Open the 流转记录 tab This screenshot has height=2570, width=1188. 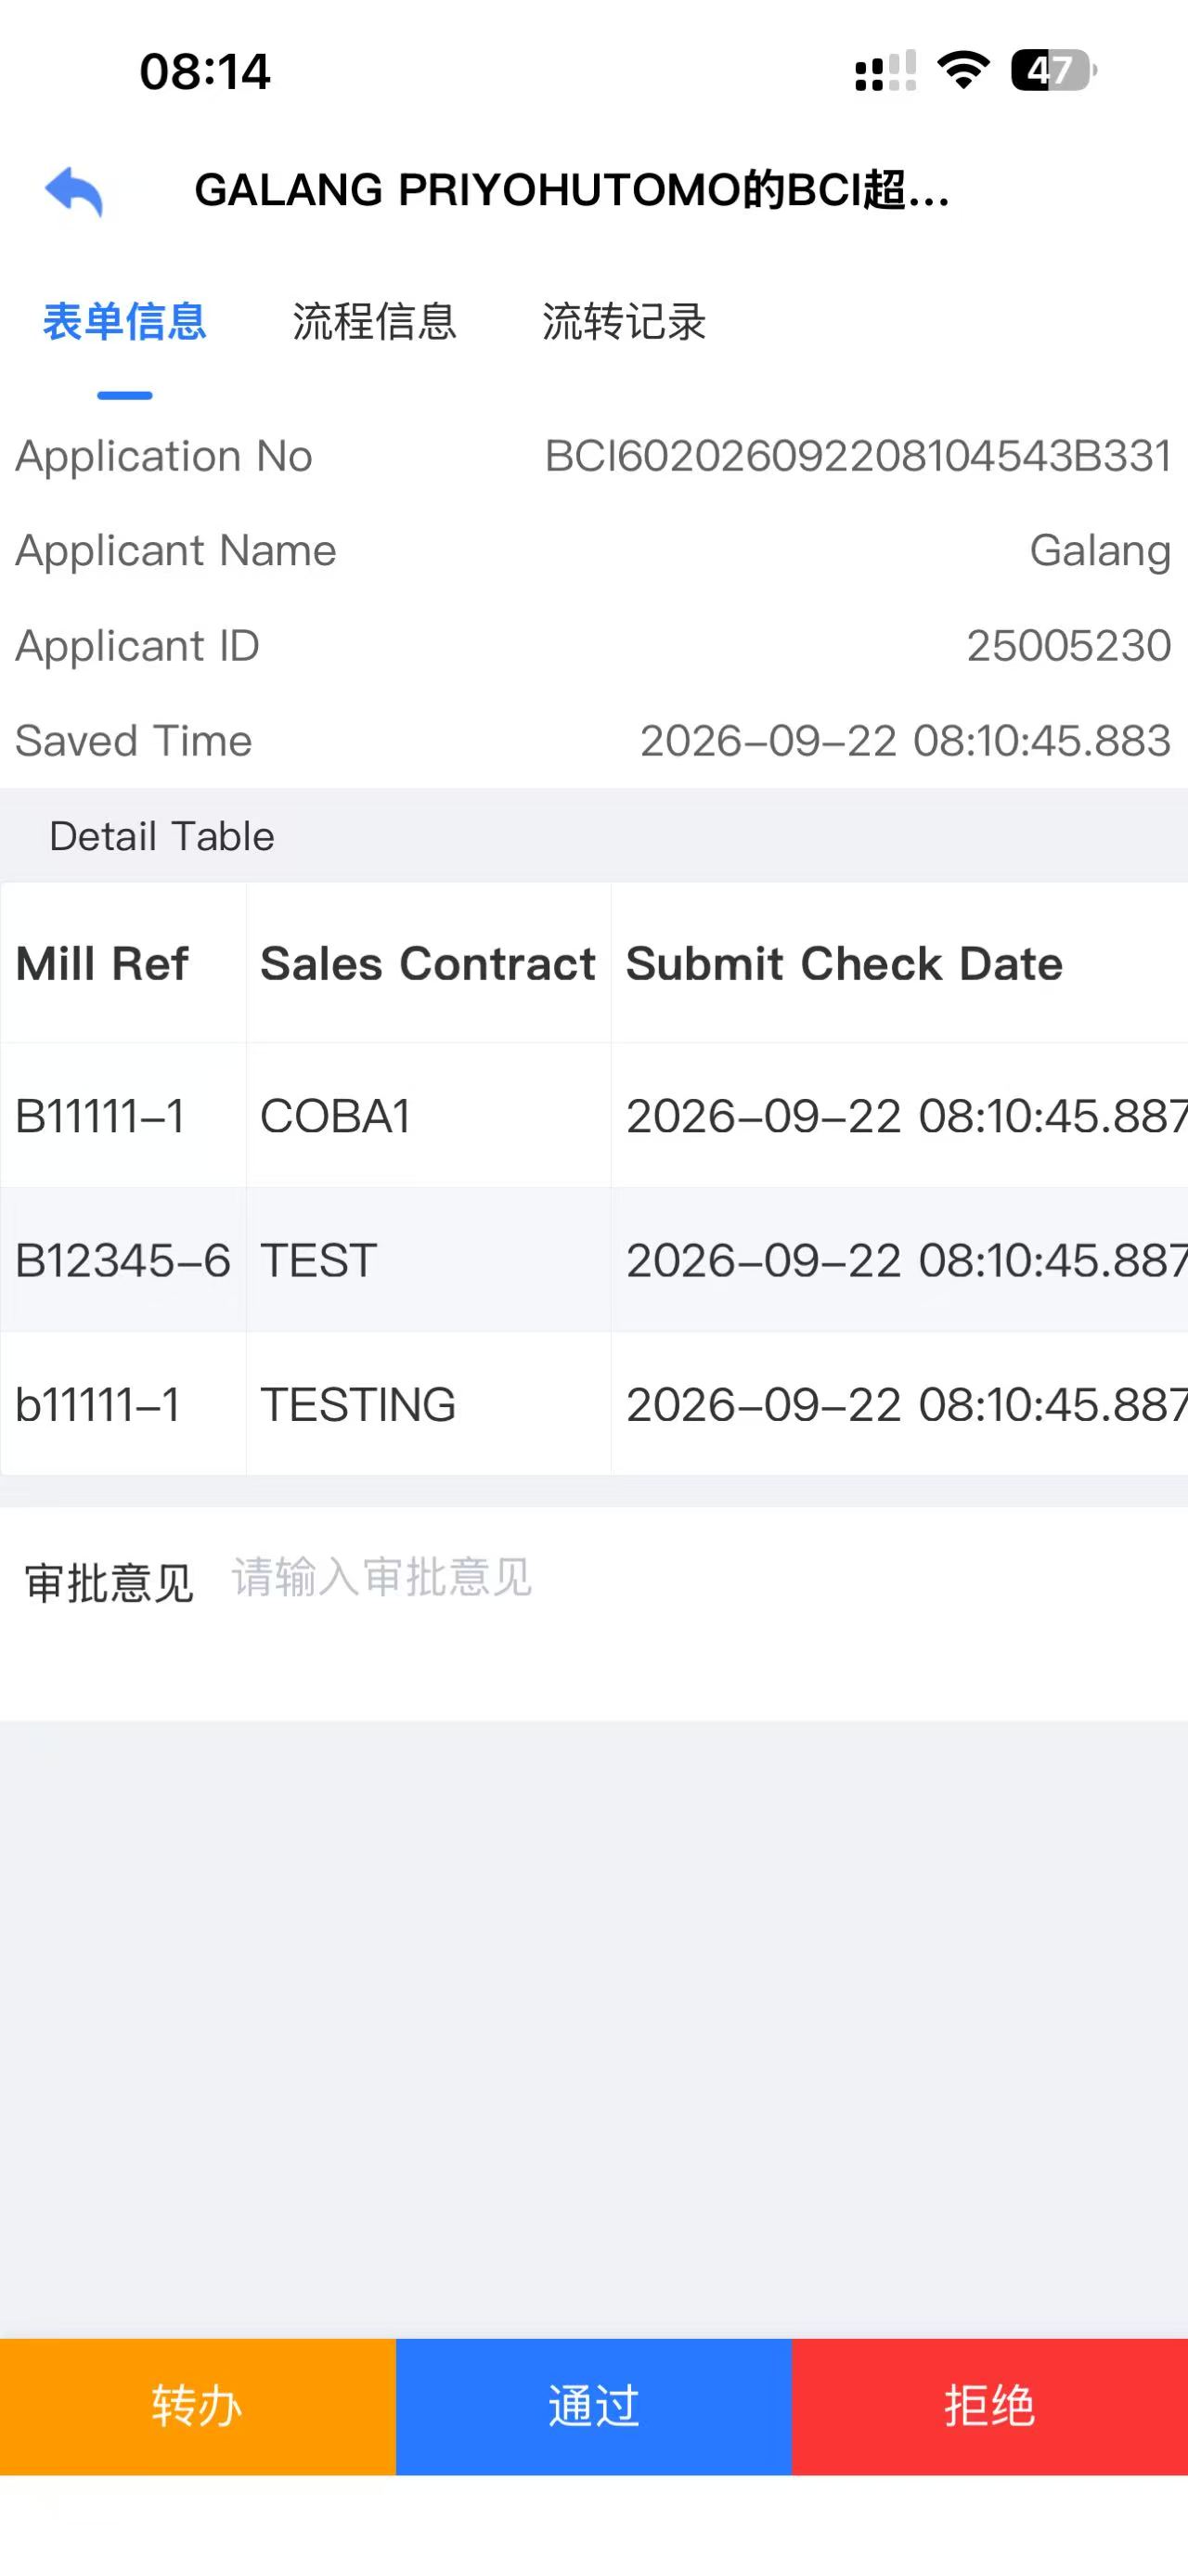624,322
